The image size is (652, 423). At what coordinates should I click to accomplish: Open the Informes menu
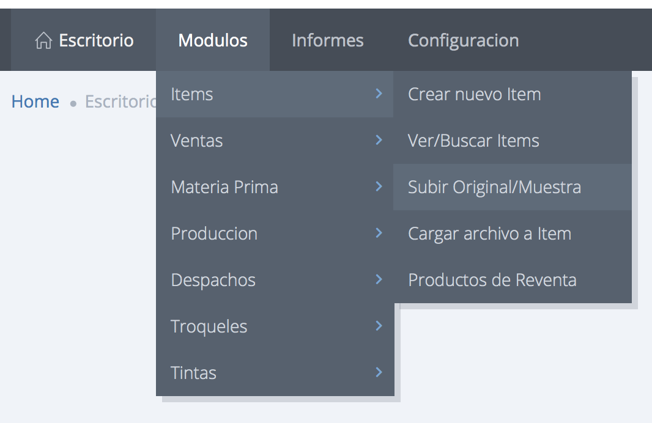point(327,41)
